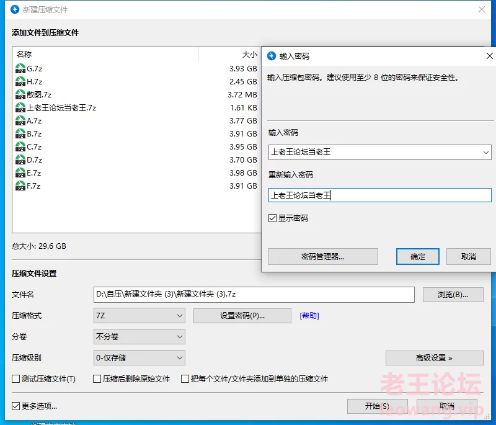
Task: Click the 3.72 MB size value
Action: (x=242, y=94)
